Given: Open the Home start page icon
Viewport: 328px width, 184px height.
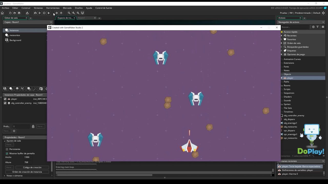Looking at the screenshot, I should pyautogui.click(x=2, y=13).
